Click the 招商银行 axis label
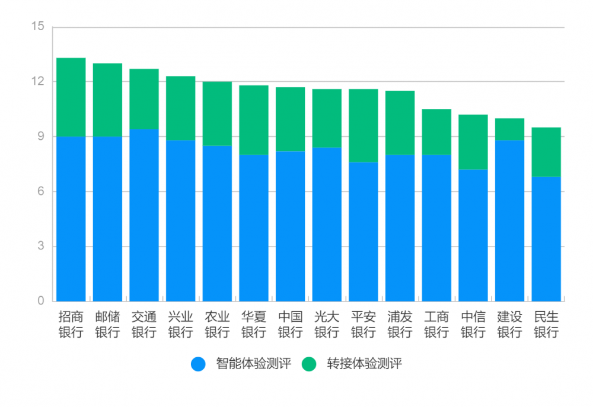This screenshot has height=407, width=593. [71, 324]
